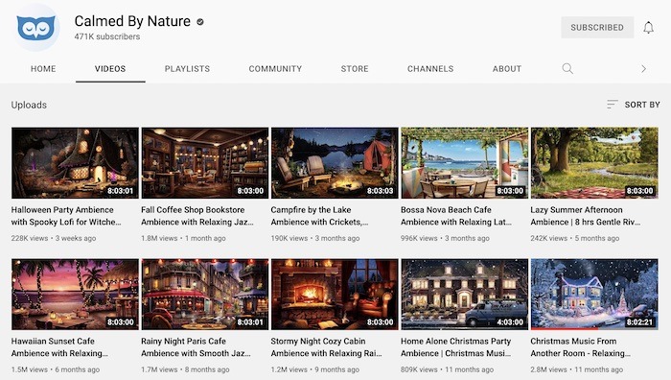The width and height of the screenshot is (671, 380).
Task: Open the PLAYLISTS tab
Action: (187, 68)
